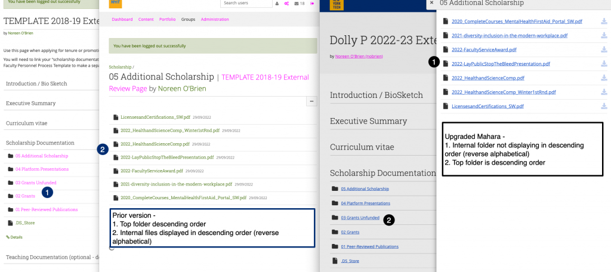Open the blue 2022-LayPublicStopTheBleedPresentation.pdf link
The height and width of the screenshot is (272, 611).
[501, 64]
